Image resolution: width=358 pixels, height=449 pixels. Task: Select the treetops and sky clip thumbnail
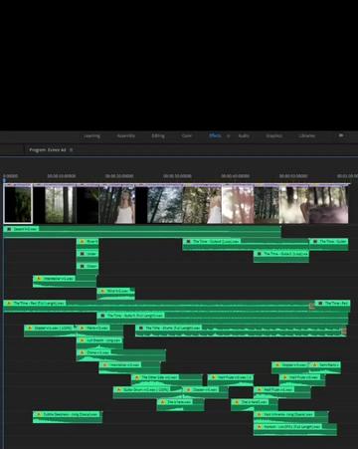[159, 204]
